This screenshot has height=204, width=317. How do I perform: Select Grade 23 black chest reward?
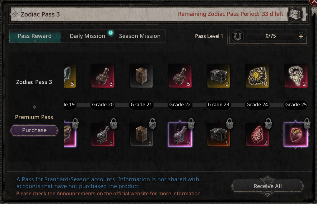point(219,76)
